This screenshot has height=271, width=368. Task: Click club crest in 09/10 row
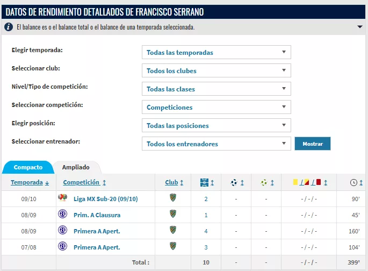(173, 198)
